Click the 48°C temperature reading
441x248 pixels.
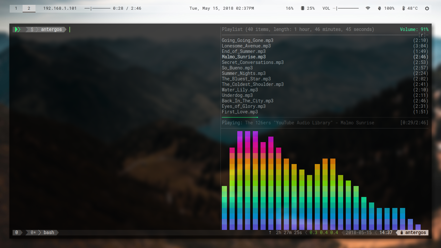412,8
